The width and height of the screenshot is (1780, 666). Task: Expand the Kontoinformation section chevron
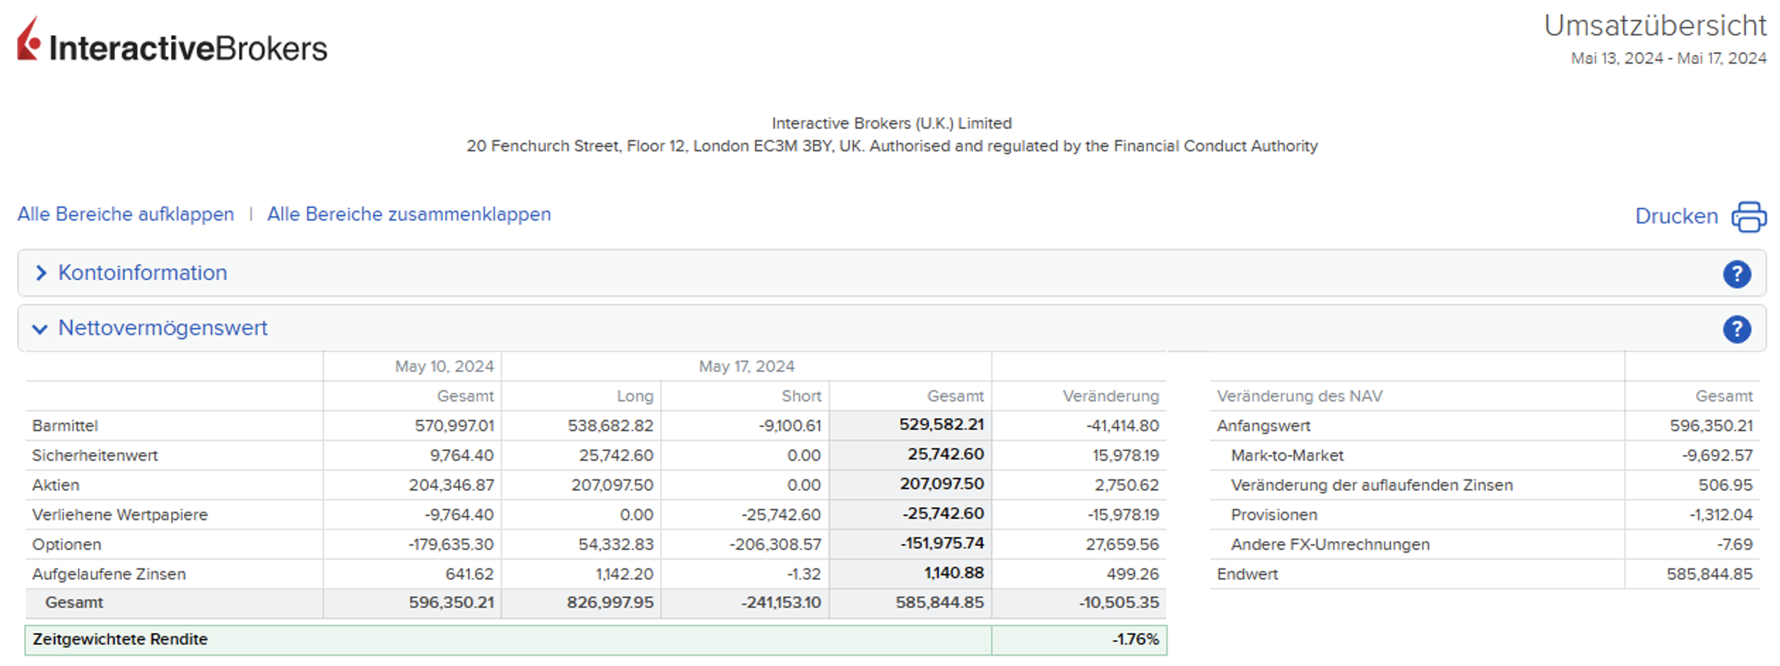41,273
